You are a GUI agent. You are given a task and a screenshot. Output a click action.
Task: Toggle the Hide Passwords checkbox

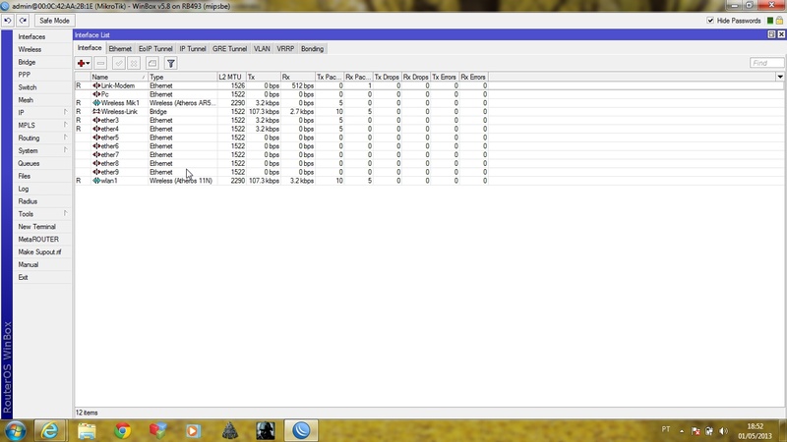coord(710,21)
